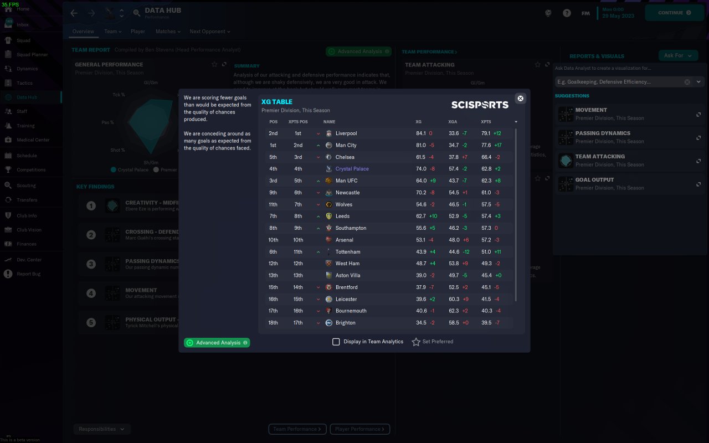Image resolution: width=709 pixels, height=443 pixels.
Task: Favorite the Team Attacking panel star
Action: 537,64
